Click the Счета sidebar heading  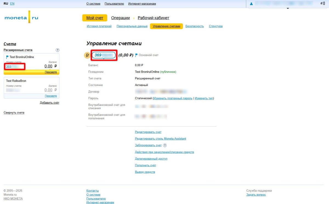[10, 44]
